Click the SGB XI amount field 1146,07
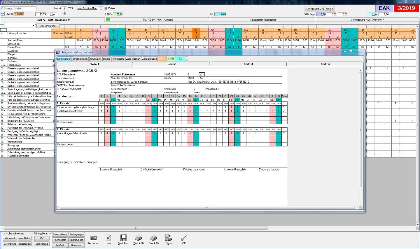Viewport: 420px width, 249px height. coord(19,14)
